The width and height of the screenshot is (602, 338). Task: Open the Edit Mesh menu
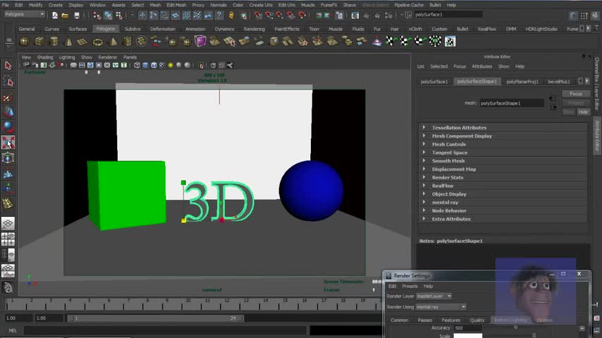176,5
